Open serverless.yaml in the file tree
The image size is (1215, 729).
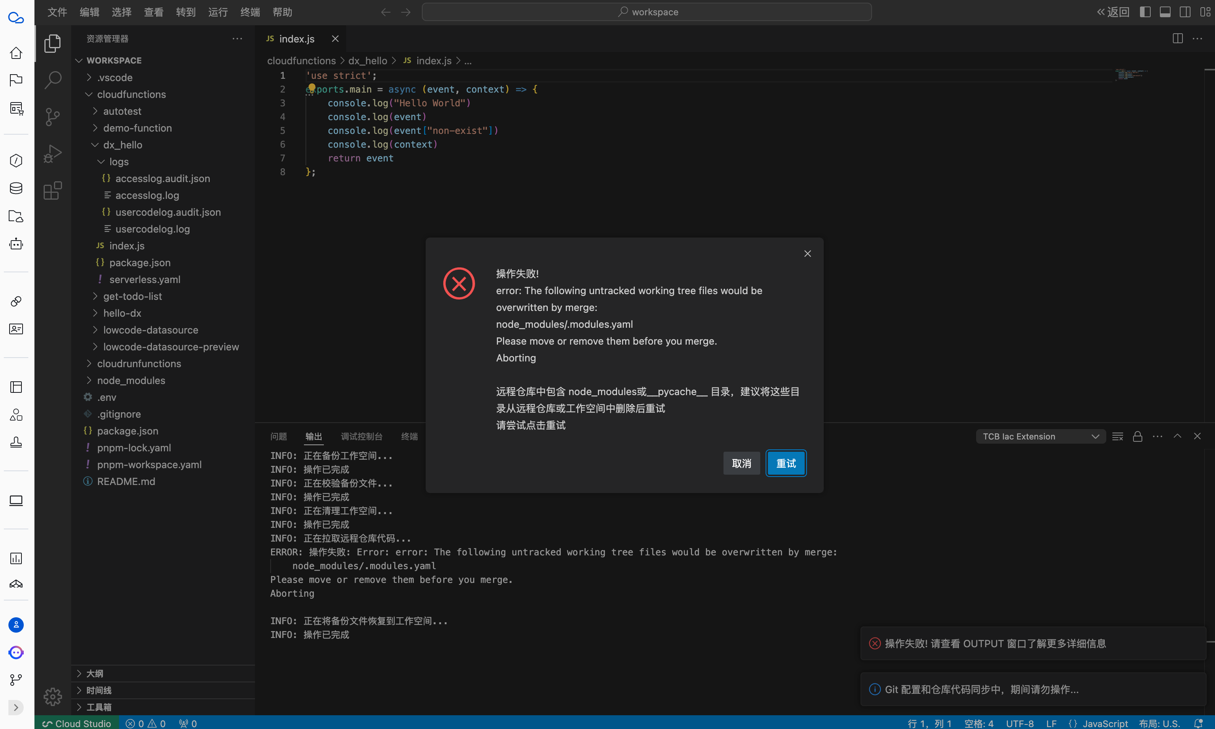(x=144, y=279)
